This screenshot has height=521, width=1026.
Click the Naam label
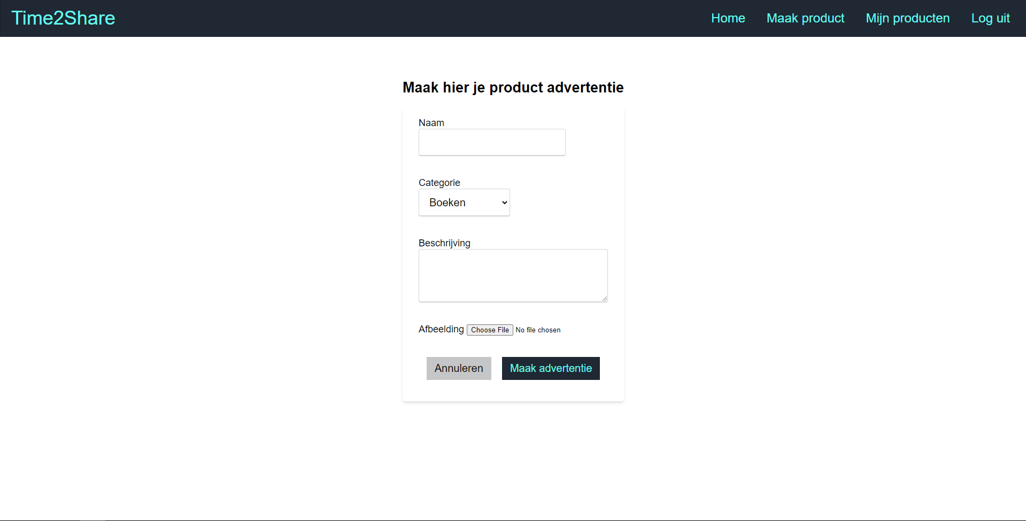click(431, 123)
